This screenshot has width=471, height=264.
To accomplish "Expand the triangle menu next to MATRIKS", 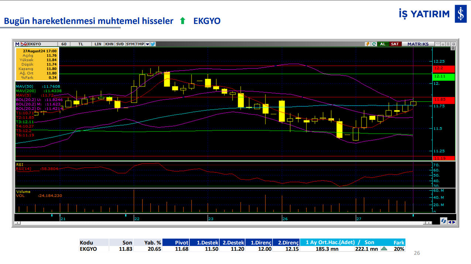I will (x=438, y=44).
